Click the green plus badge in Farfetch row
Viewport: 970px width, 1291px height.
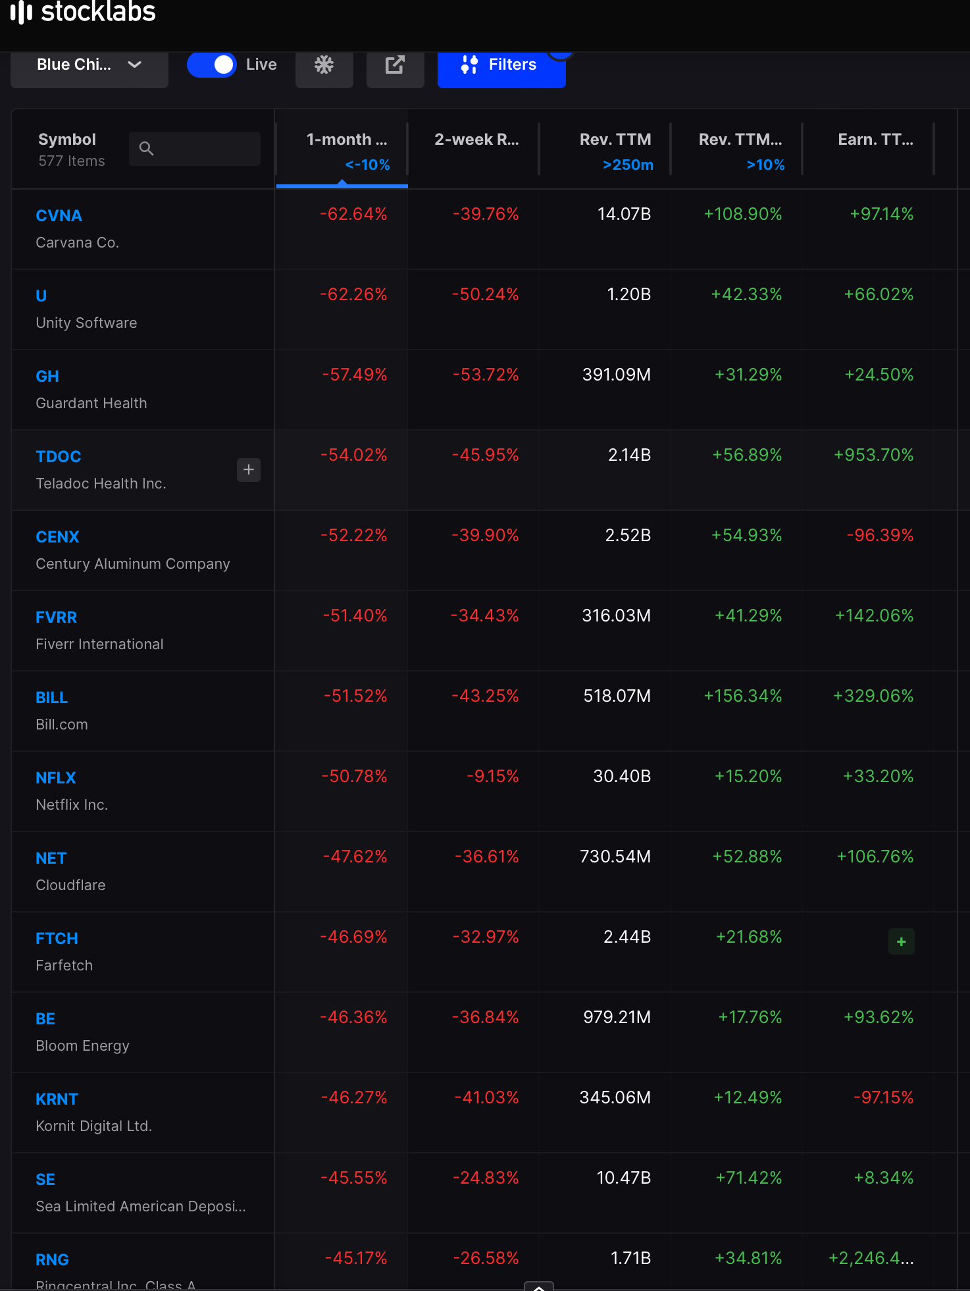coord(902,941)
